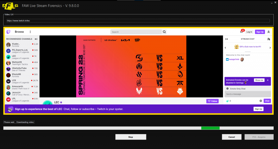Click the JezuzJrr channel avatar

[8, 93]
